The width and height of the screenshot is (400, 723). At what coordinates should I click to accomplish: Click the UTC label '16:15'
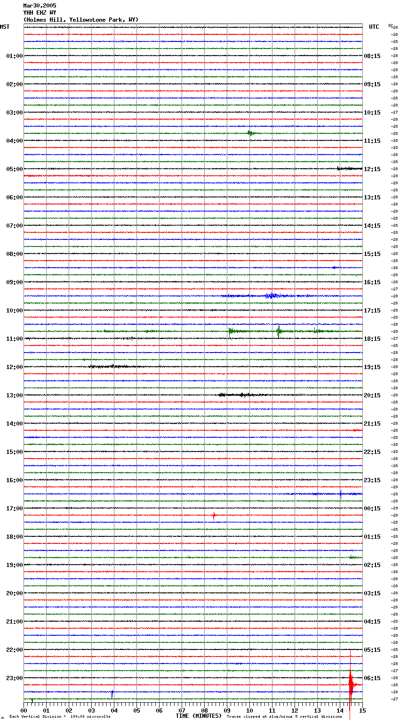click(x=372, y=282)
